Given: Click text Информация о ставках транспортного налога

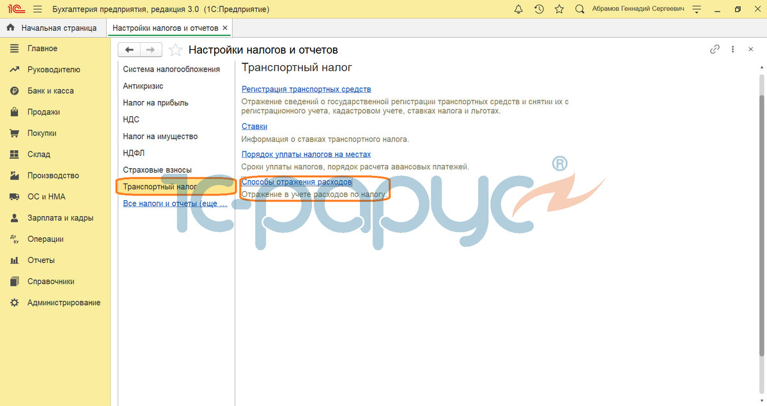Looking at the screenshot, I should pos(325,139).
